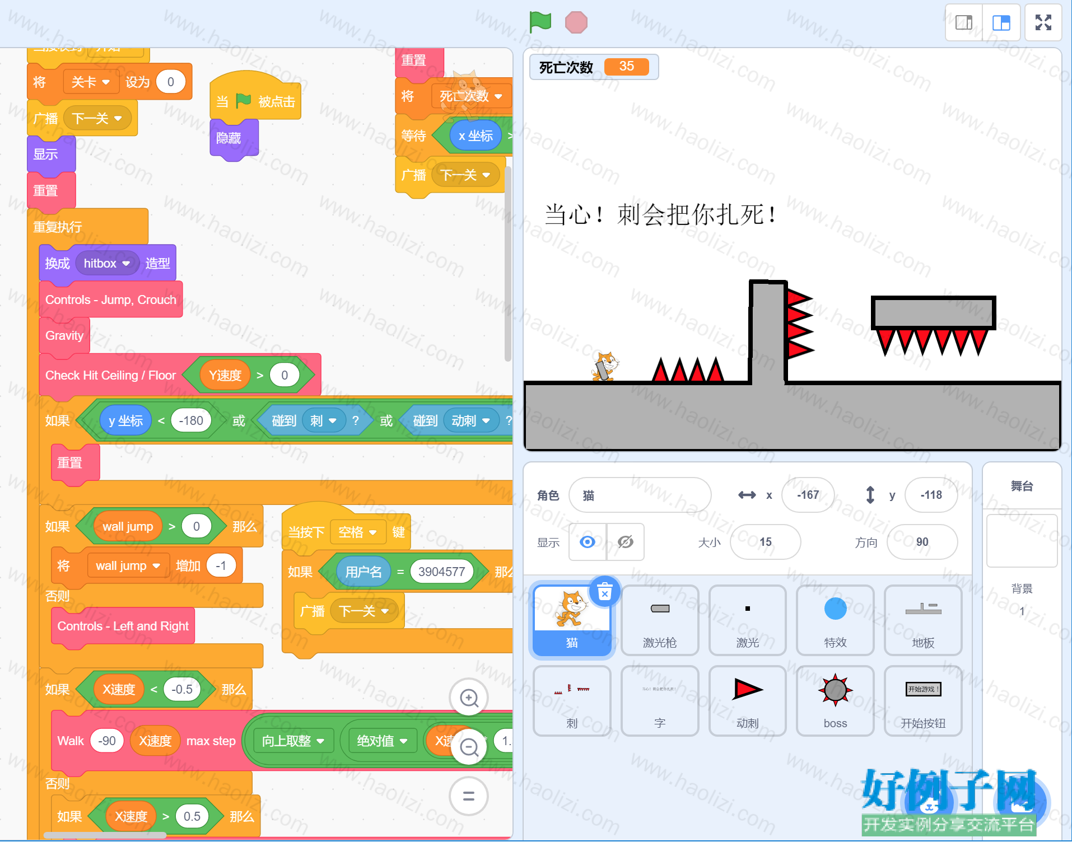Reset workspace zoom with equals button
This screenshot has height=842, width=1072.
pyautogui.click(x=469, y=796)
